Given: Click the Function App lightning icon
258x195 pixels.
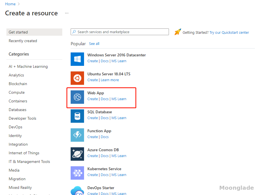Looking at the screenshot, I should coord(77,135).
